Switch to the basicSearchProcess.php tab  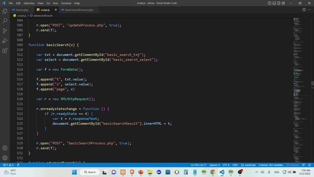click(x=79, y=10)
